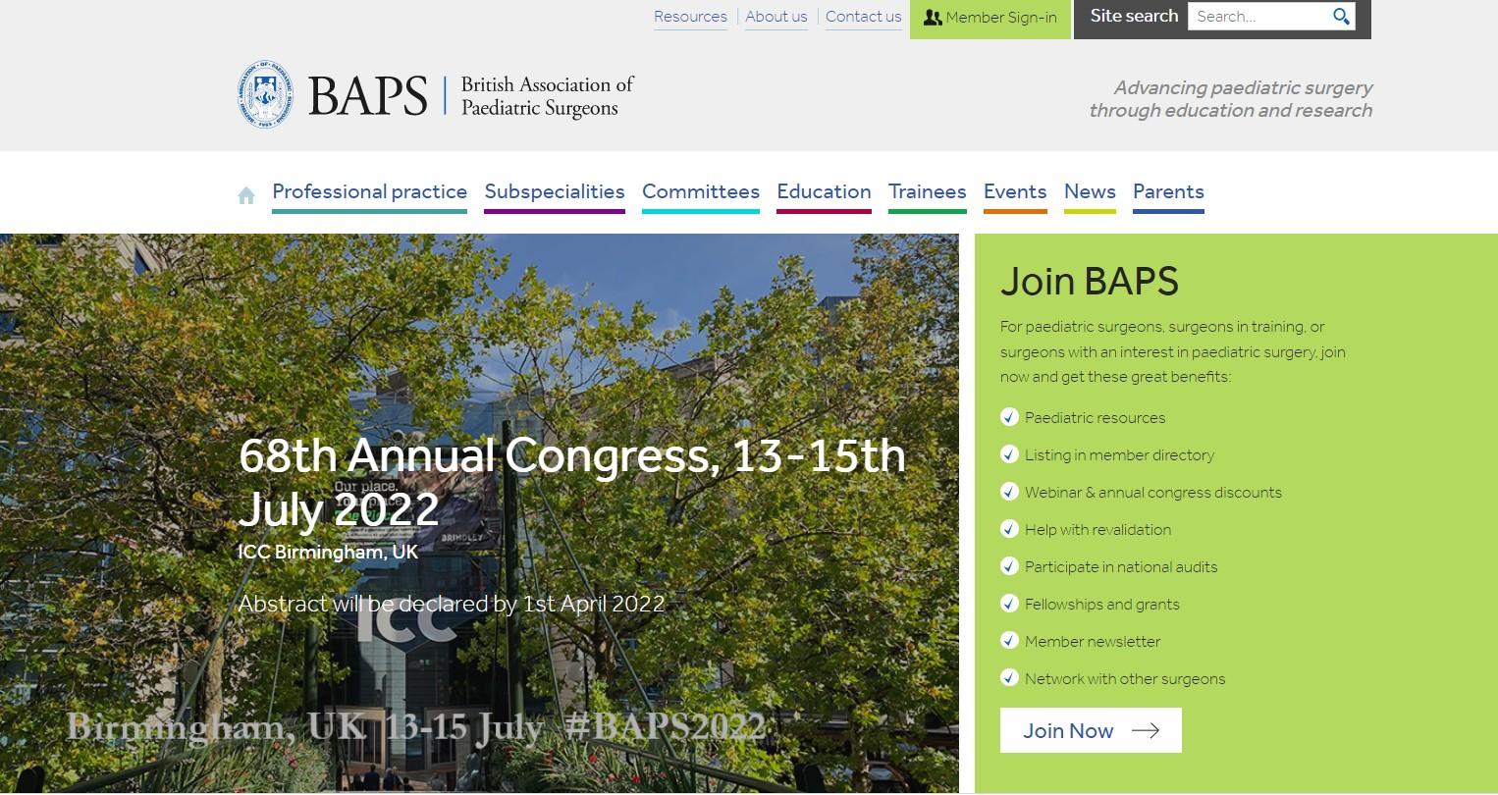Image resolution: width=1498 pixels, height=795 pixels.
Task: Click the home icon in navigation bar
Action: pos(246,195)
